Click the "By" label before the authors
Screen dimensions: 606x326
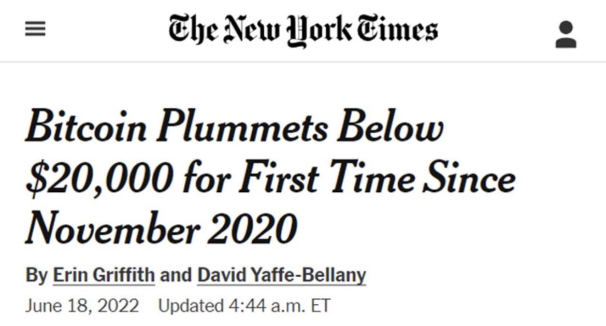pos(36,275)
